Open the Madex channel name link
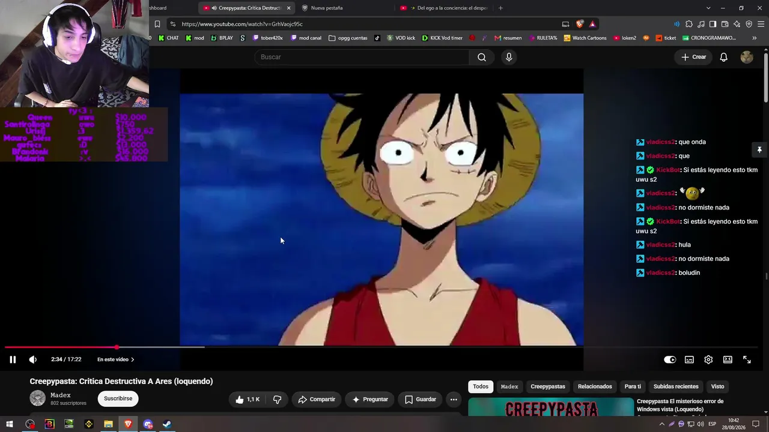 coord(61,395)
